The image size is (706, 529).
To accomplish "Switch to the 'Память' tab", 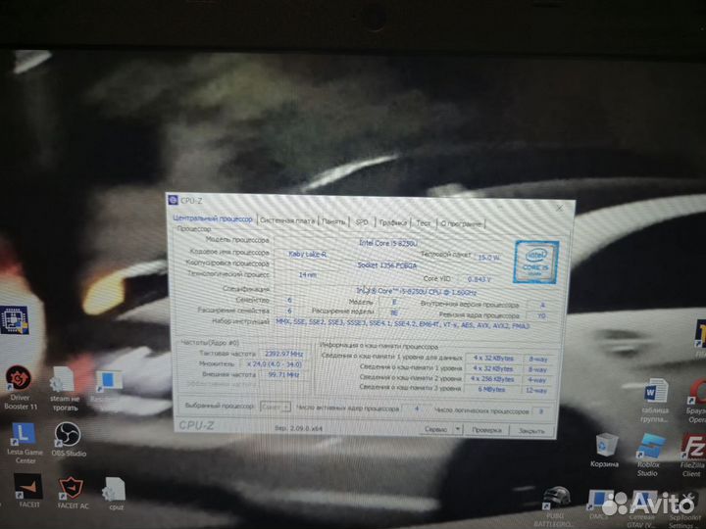I will tap(333, 221).
